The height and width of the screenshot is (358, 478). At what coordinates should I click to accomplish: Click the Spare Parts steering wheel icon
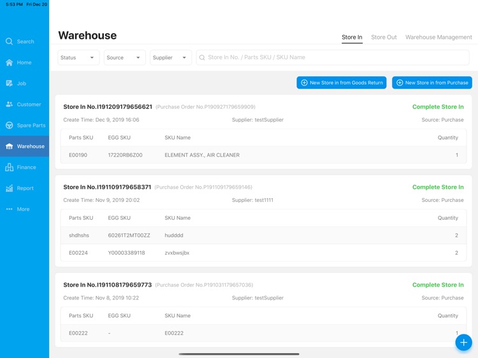pyautogui.click(x=9, y=125)
